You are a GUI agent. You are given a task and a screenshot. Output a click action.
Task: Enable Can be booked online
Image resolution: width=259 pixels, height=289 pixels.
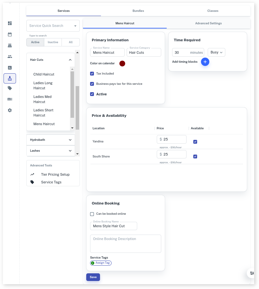(x=92, y=214)
